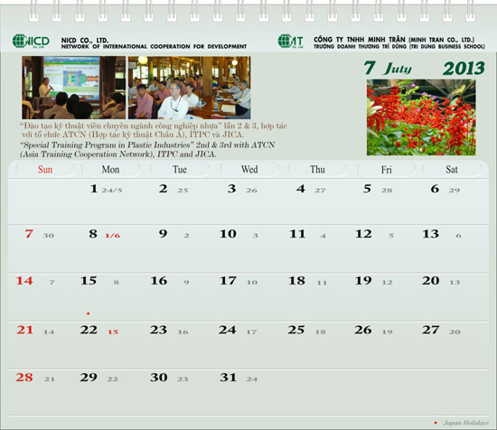497x430 pixels.
Task: Open the red flowers photo
Action: click(421, 117)
